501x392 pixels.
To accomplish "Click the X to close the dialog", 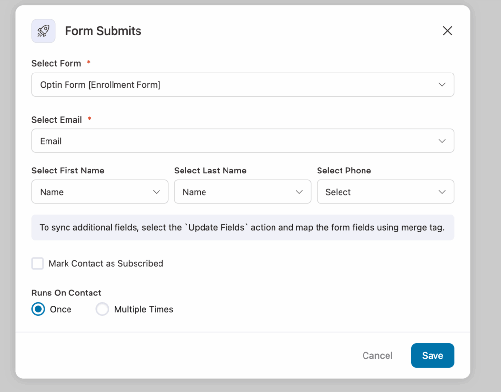I will [x=447, y=30].
